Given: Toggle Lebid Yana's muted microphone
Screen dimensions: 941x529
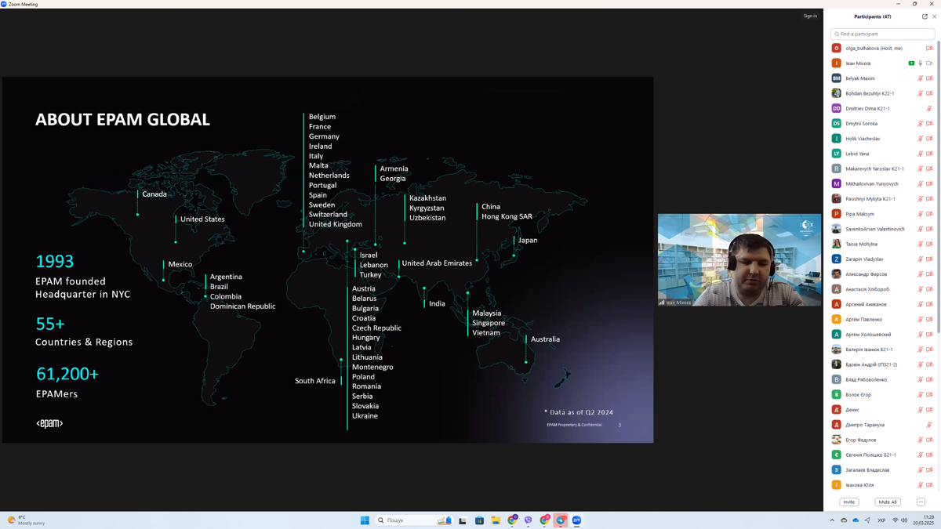Looking at the screenshot, I should pyautogui.click(x=921, y=154).
